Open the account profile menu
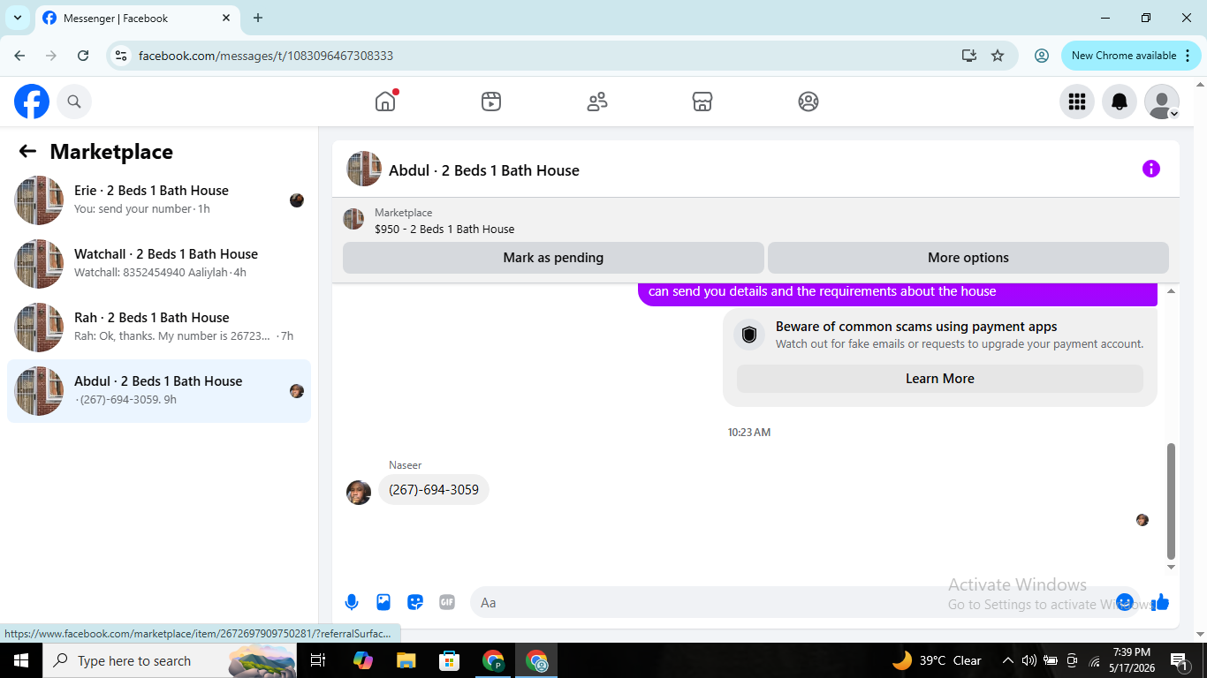The height and width of the screenshot is (678, 1207). (x=1162, y=102)
